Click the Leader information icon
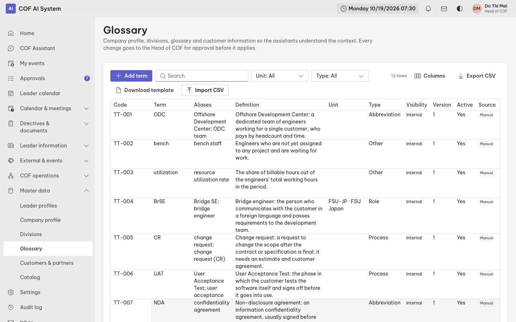Screen dimensions: 516x322 point(11,146)
